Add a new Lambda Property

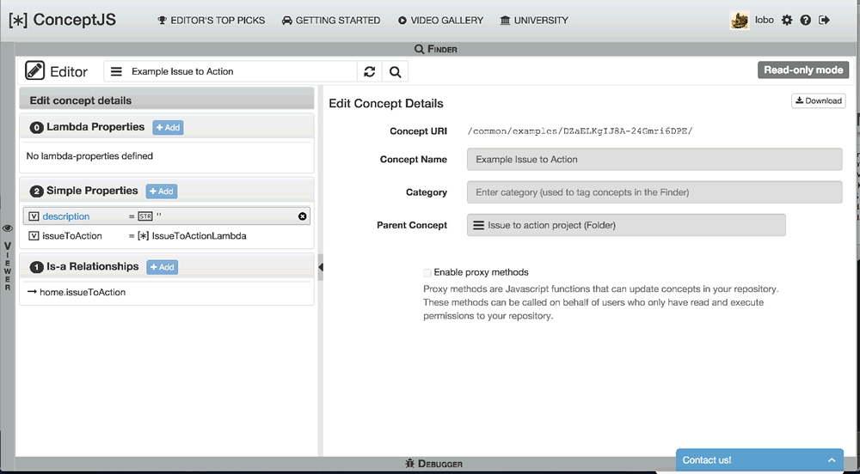click(168, 128)
